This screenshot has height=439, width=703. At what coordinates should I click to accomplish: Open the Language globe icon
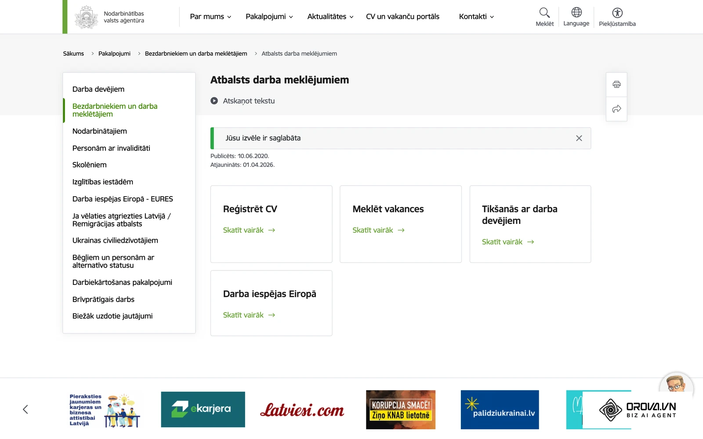click(x=576, y=17)
